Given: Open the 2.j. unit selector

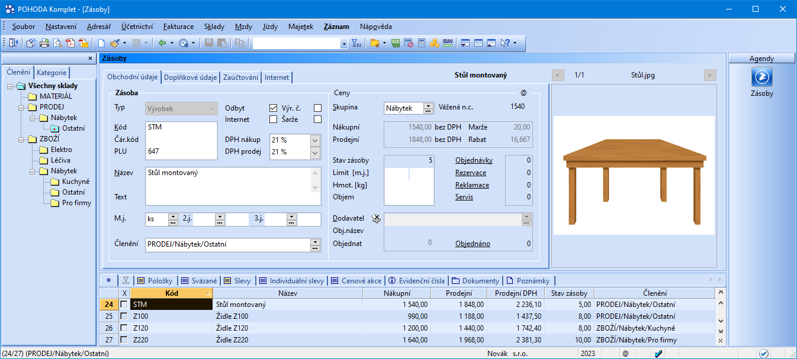Looking at the screenshot, I should pos(220,220).
